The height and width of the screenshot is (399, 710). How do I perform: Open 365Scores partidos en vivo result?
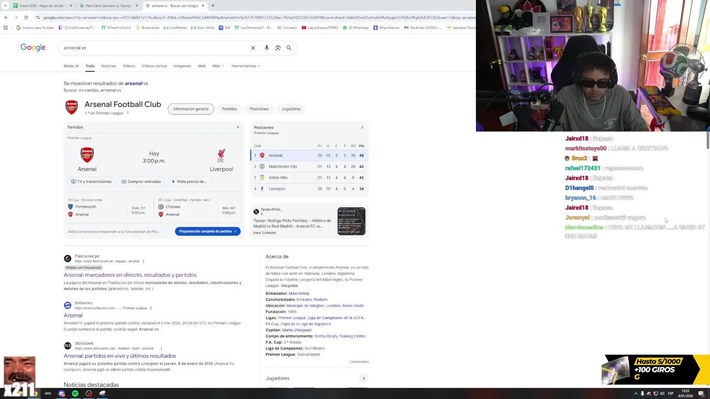[x=120, y=356]
